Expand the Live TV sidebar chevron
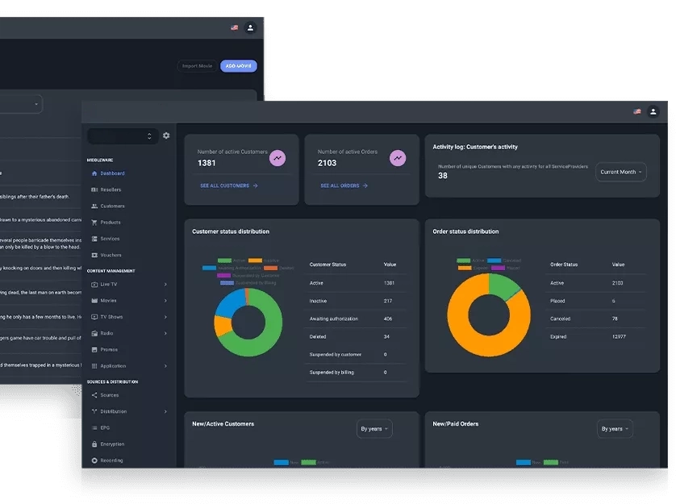Image resolution: width=676 pixels, height=504 pixels. pyautogui.click(x=165, y=284)
